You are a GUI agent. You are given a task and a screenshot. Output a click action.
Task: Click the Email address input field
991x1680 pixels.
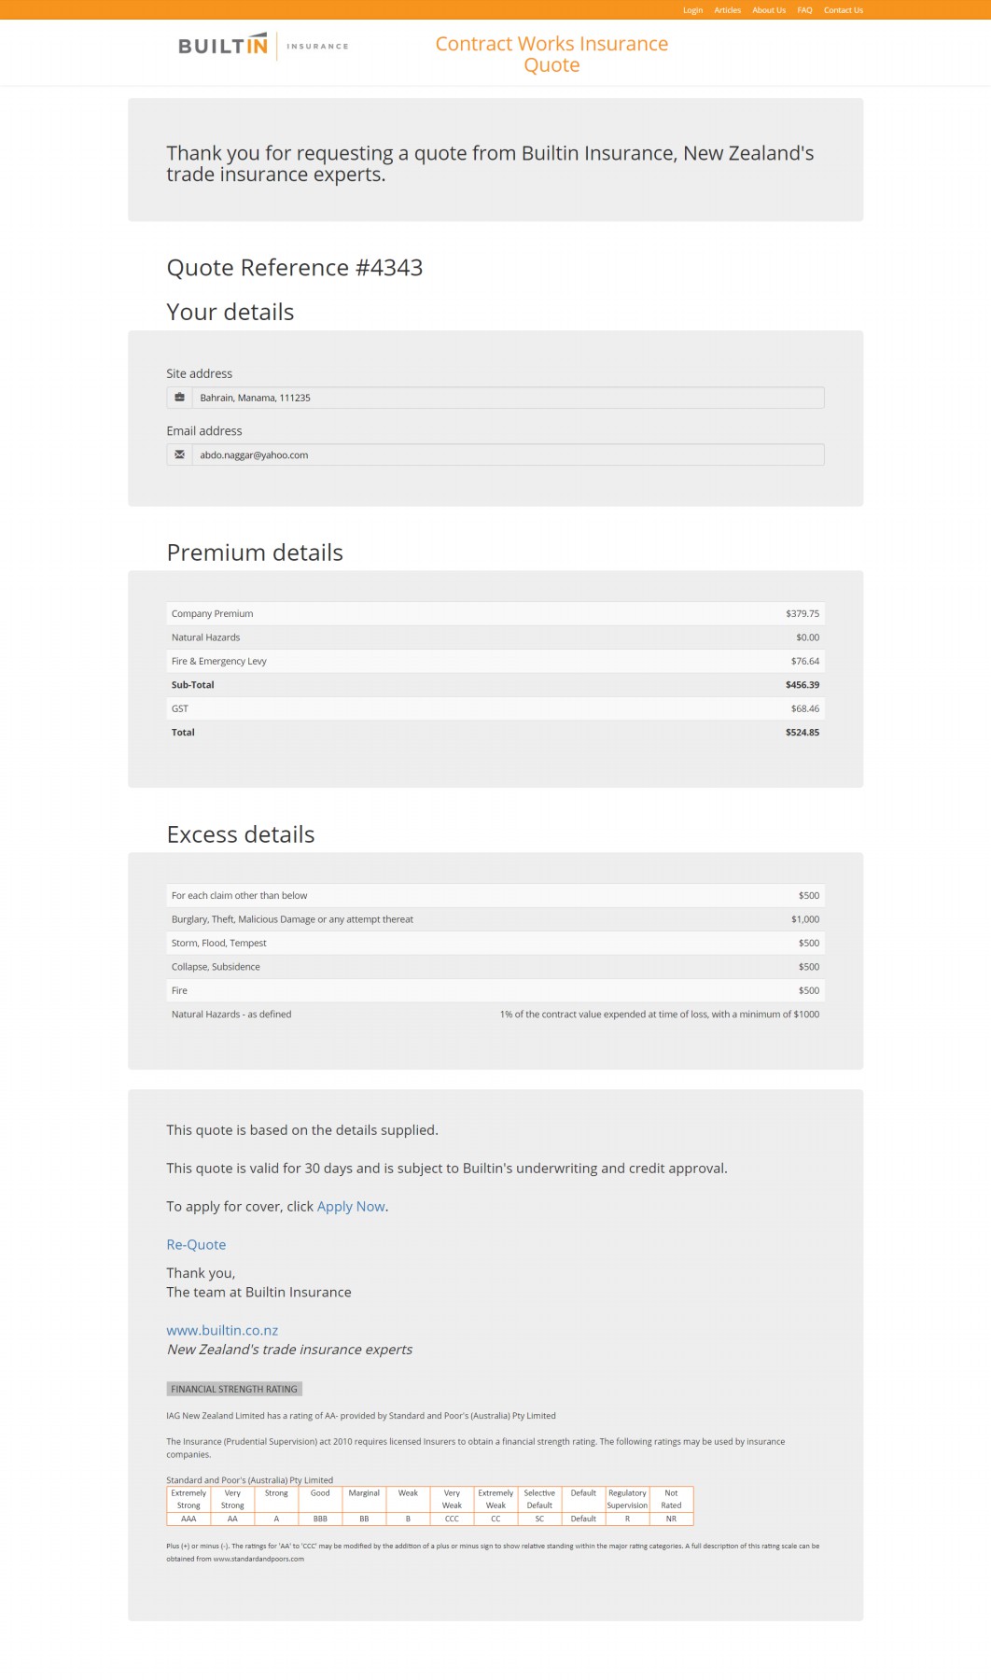508,455
